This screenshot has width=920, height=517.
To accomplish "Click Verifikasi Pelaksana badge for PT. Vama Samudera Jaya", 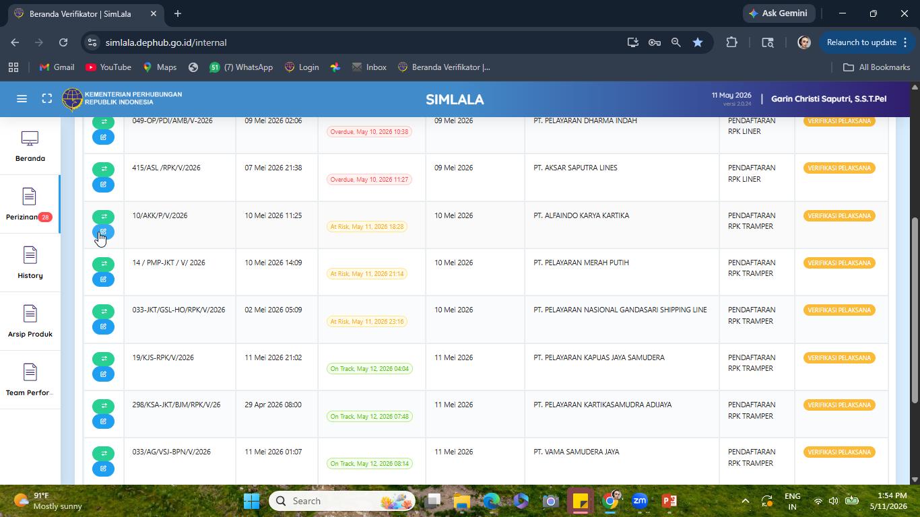I will [839, 452].
